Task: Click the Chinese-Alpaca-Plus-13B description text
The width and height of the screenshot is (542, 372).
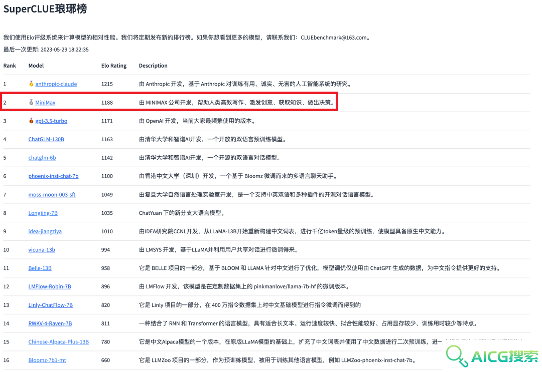Action: click(291, 341)
